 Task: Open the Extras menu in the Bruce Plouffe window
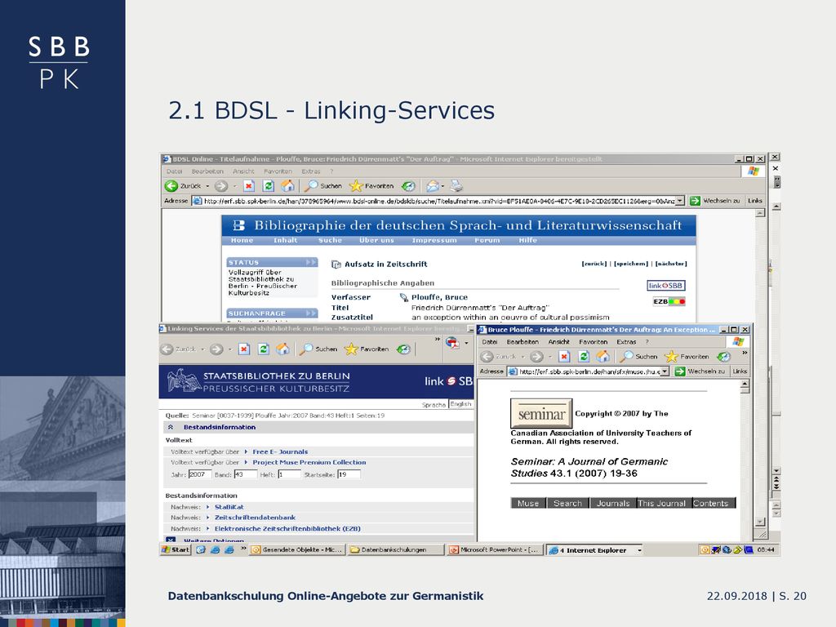click(626, 342)
